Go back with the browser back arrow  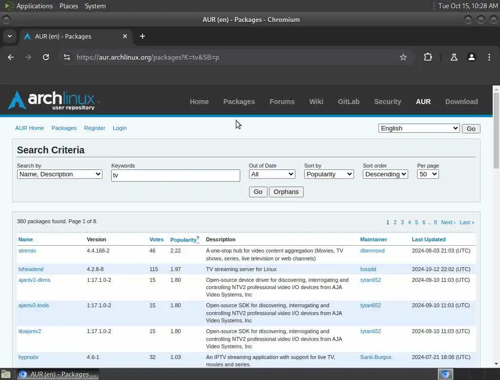(x=11, y=57)
